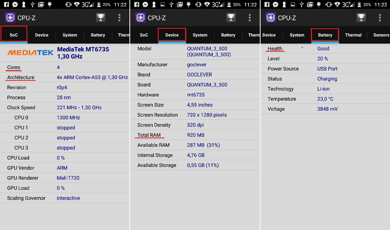Click the 'Health' row label
This screenshot has height=230, width=390.
[x=275, y=49]
